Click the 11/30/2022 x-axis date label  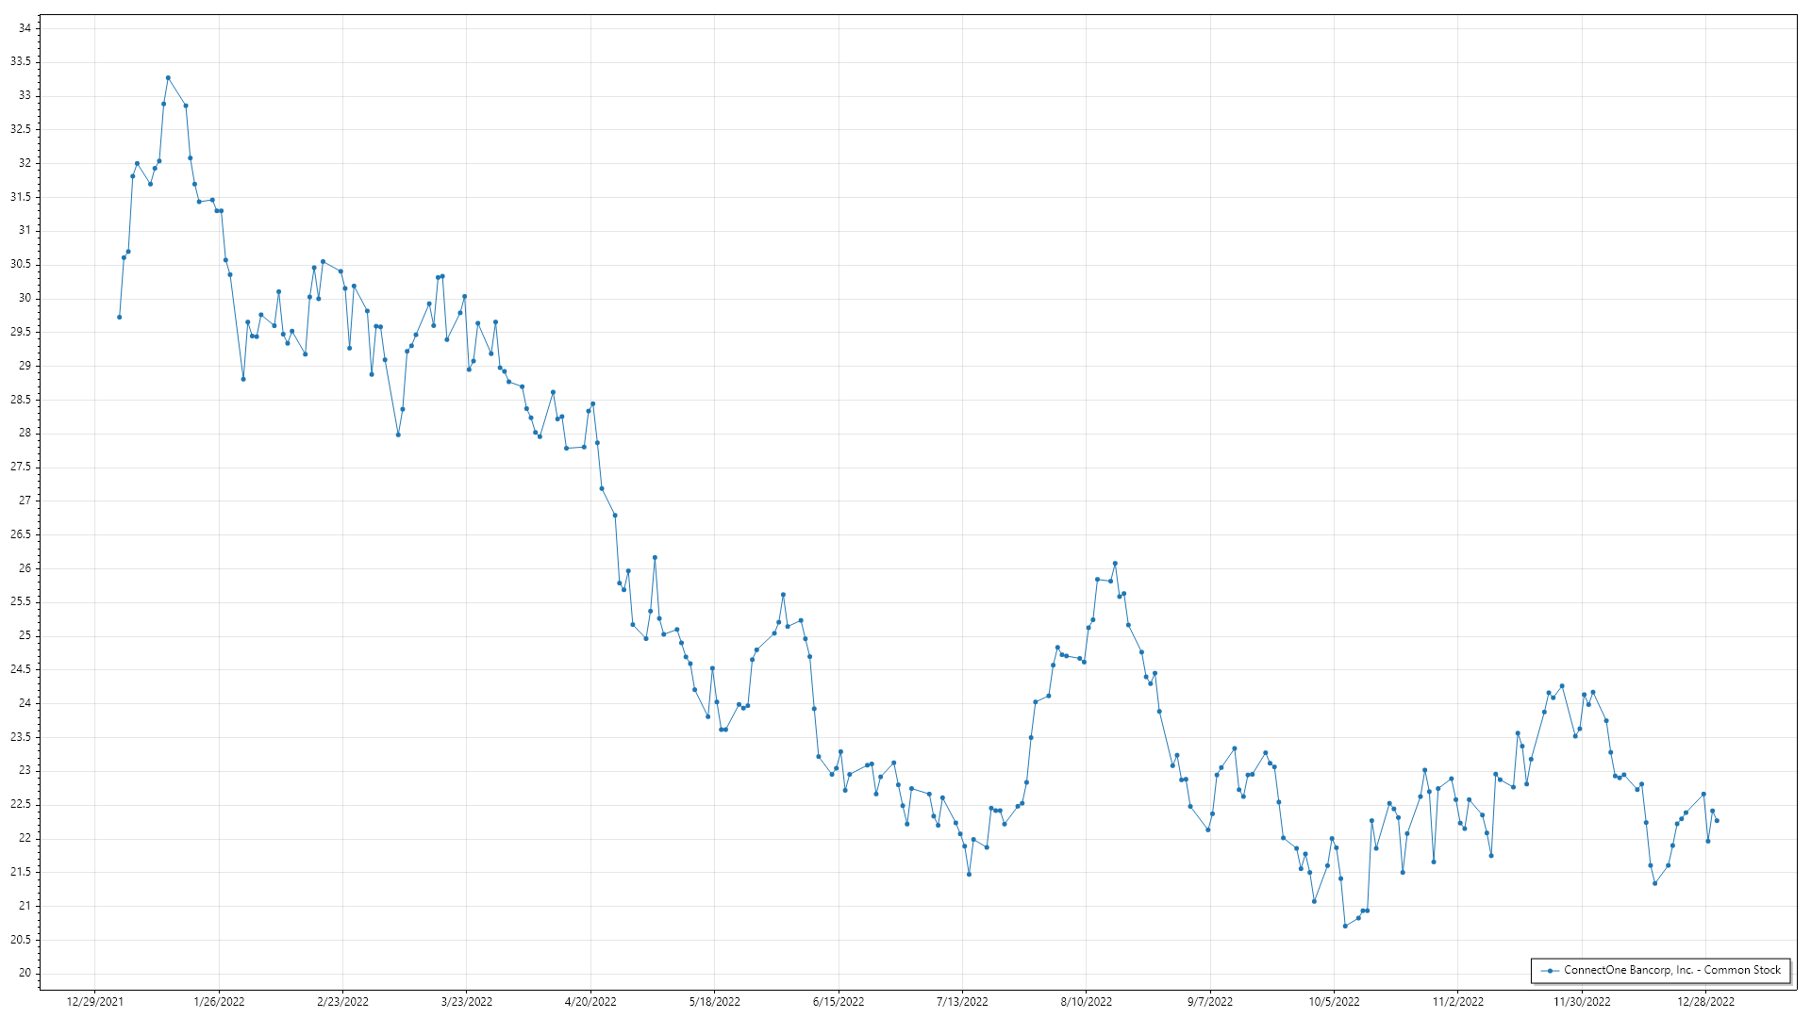[x=1582, y=1001]
